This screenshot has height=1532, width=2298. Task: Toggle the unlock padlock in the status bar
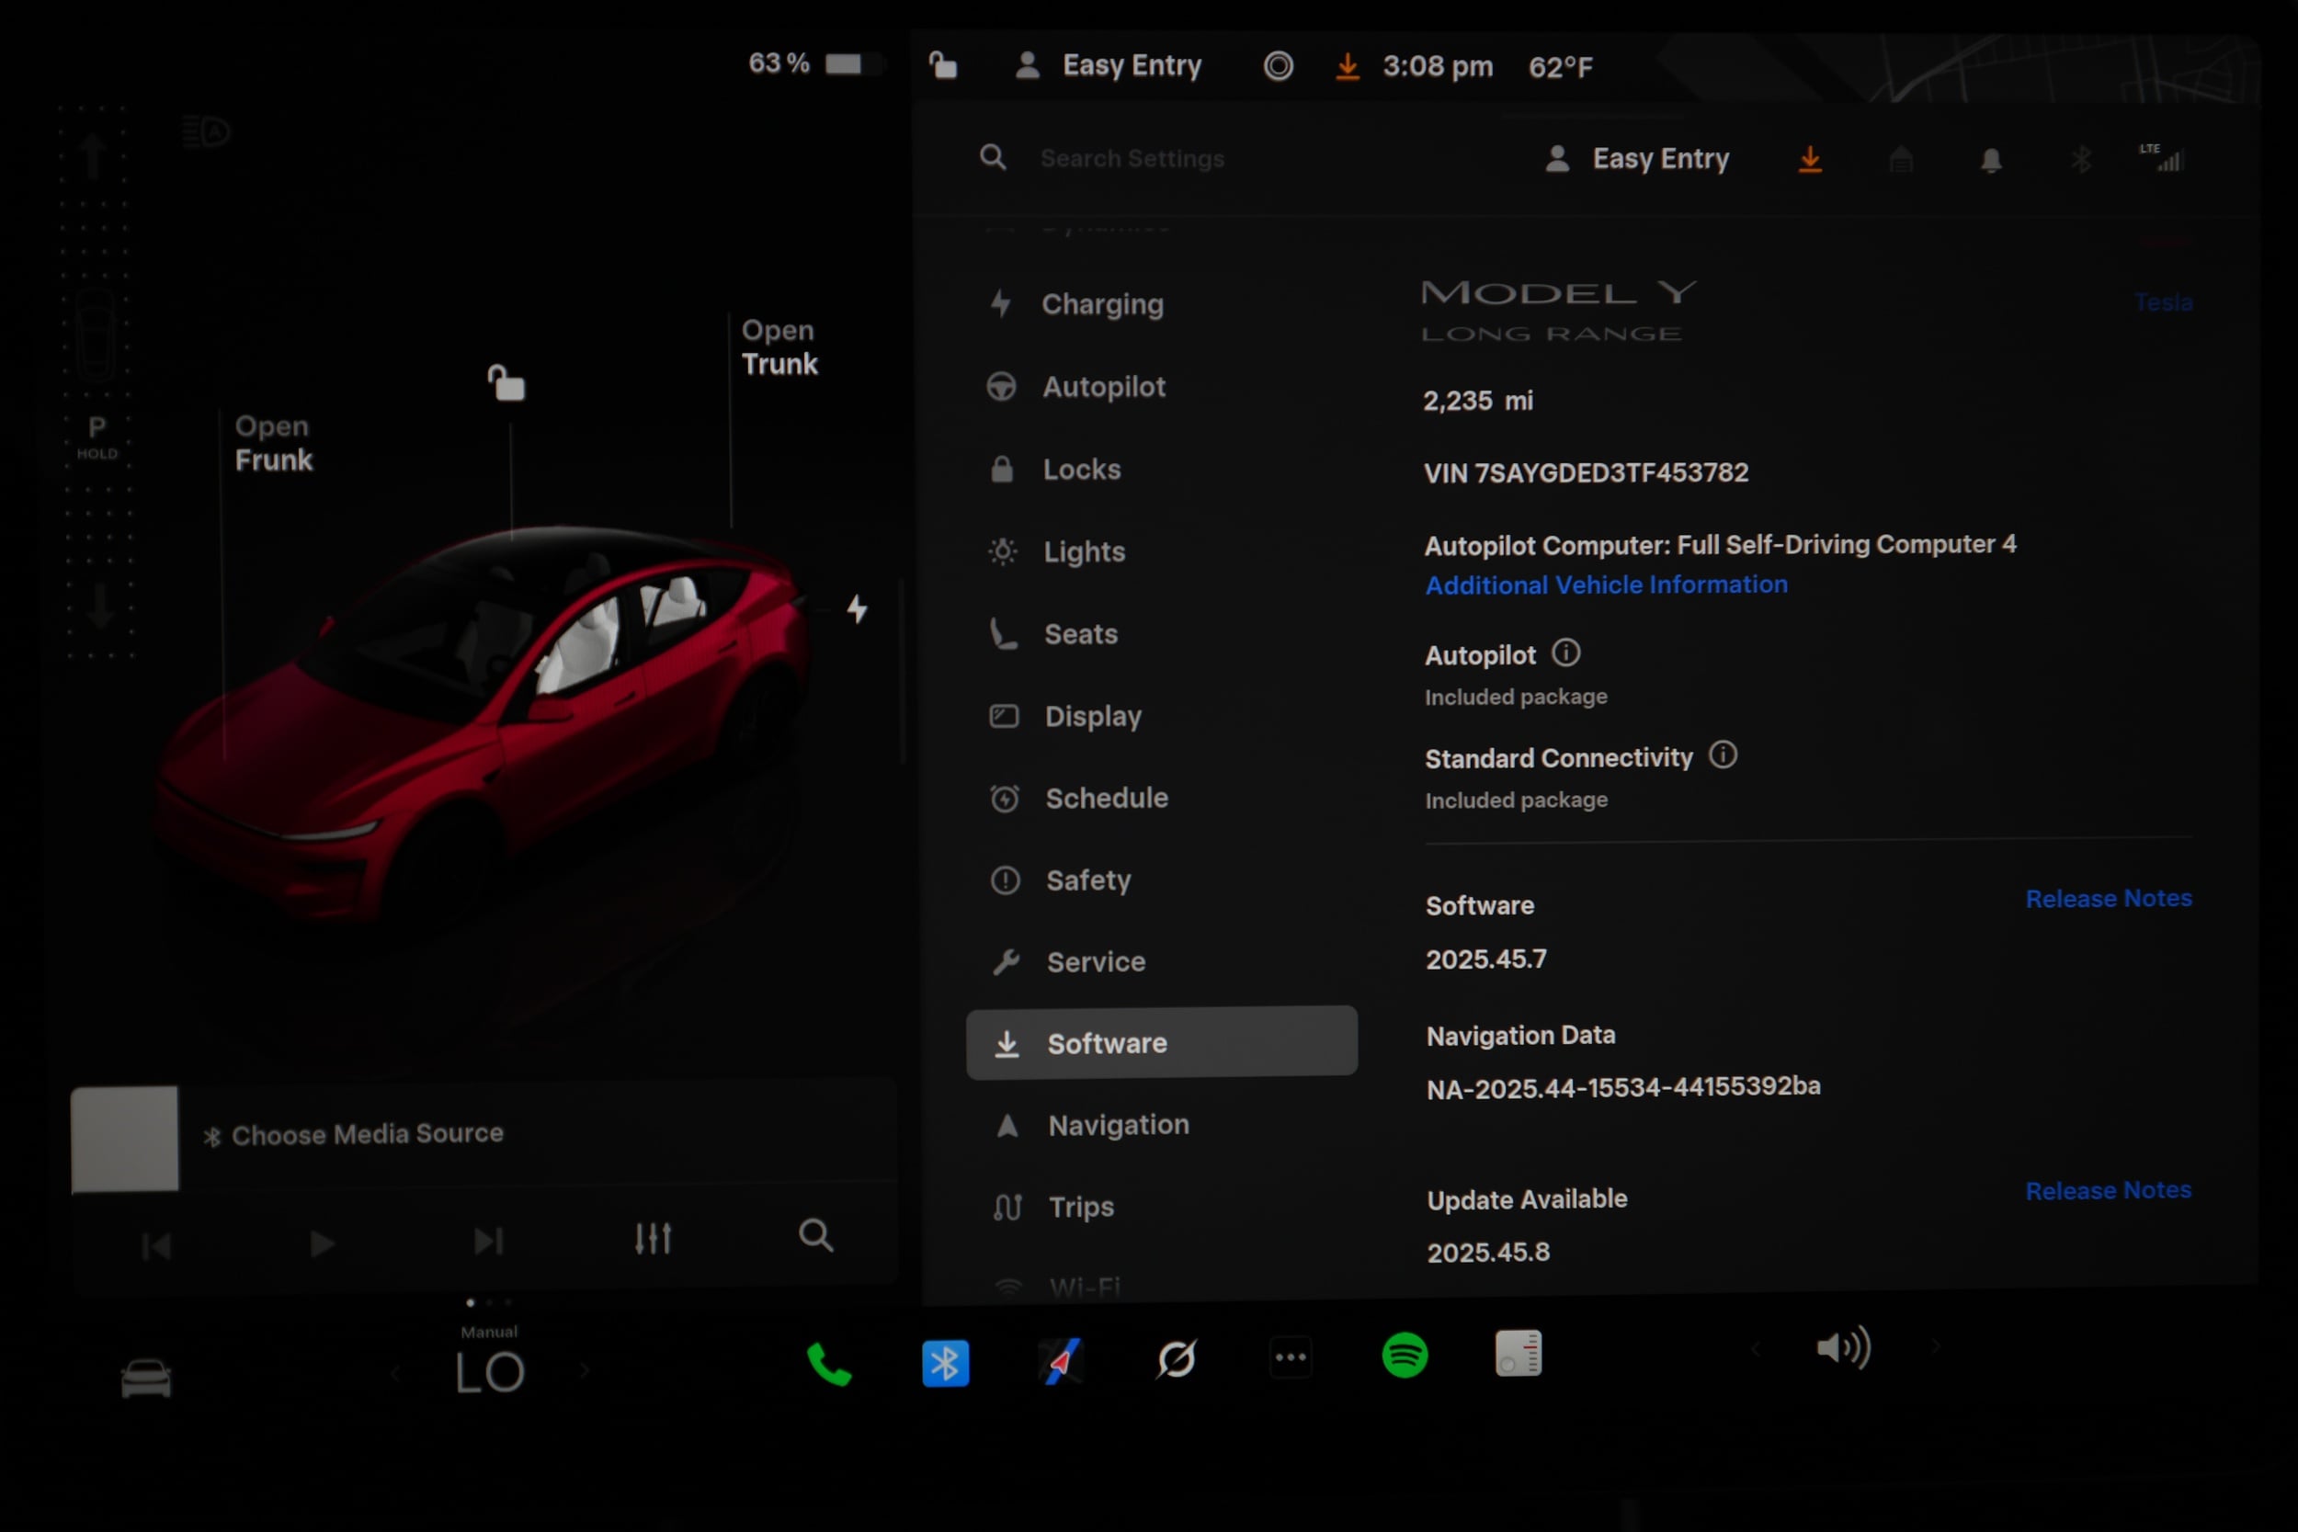tap(941, 64)
